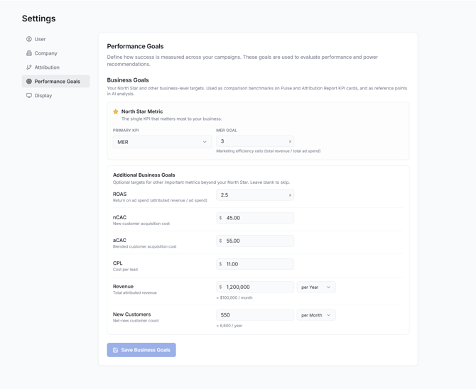Clear the ROAS value with x
Image resolution: width=476 pixels, height=389 pixels.
tap(290, 195)
